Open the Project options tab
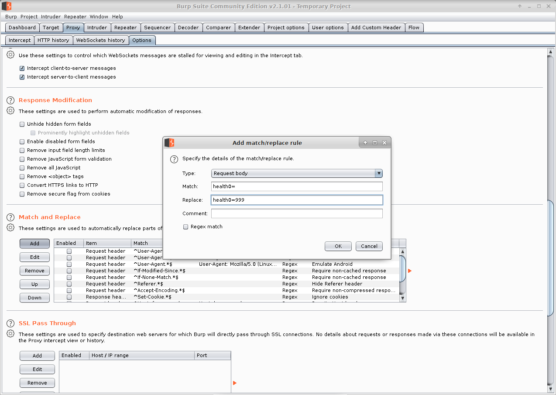556x395 pixels. click(x=286, y=27)
